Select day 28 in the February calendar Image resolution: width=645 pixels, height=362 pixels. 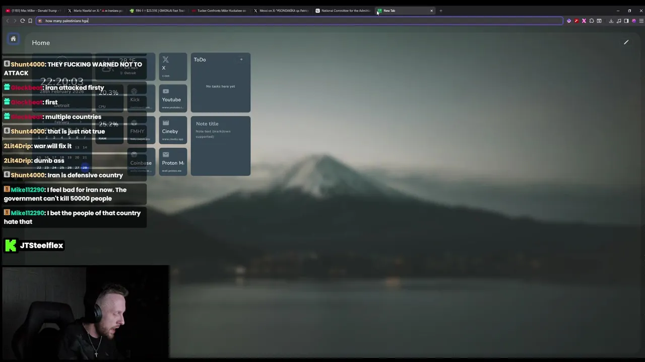tap(85, 167)
